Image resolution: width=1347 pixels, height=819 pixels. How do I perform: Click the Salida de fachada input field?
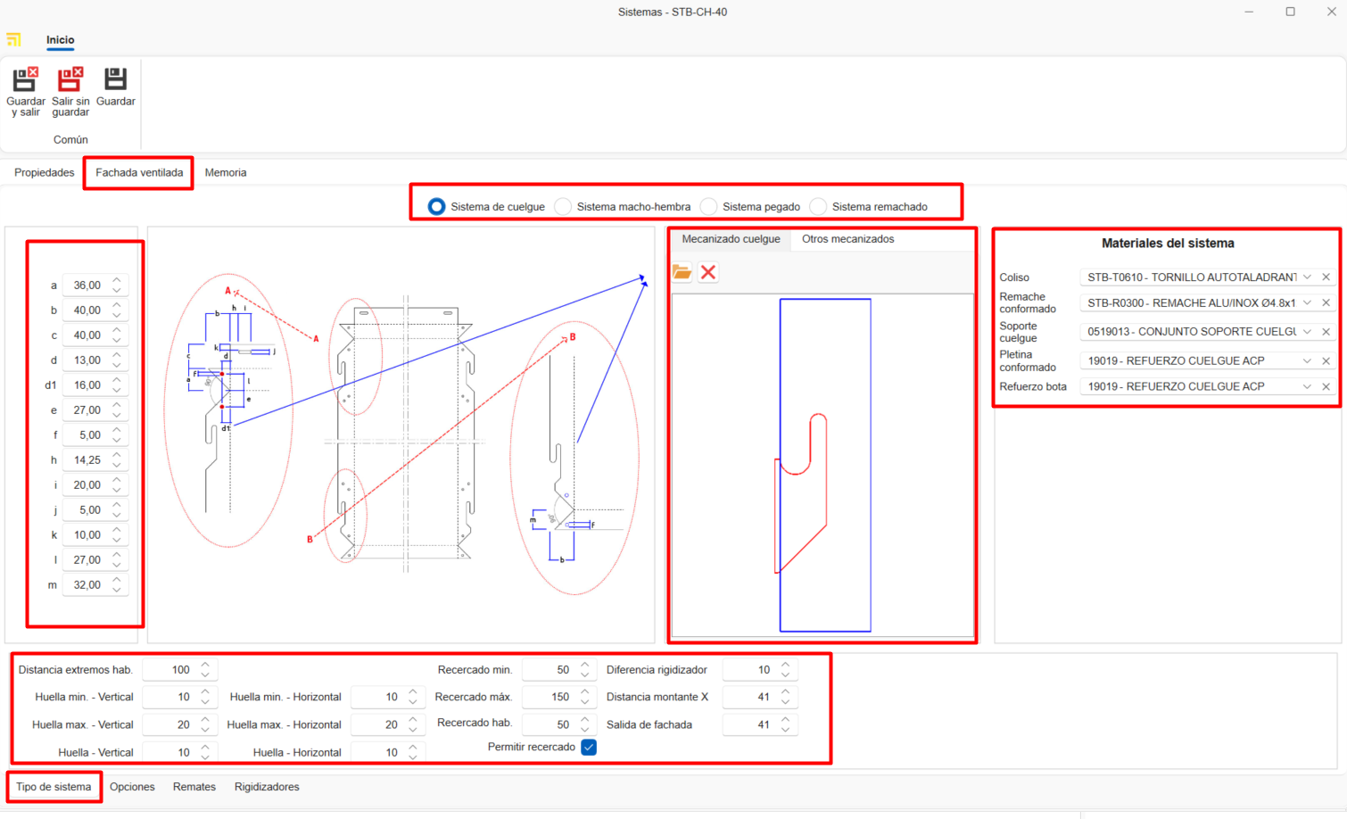pos(749,725)
